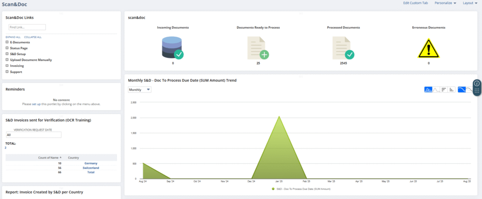This screenshot has height=199, width=482.
Task: Expand the Status Page link group
Action: click(7, 48)
